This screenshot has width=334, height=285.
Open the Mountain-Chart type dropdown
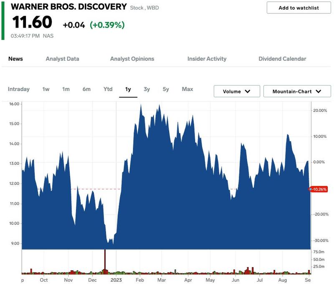[x=297, y=91]
